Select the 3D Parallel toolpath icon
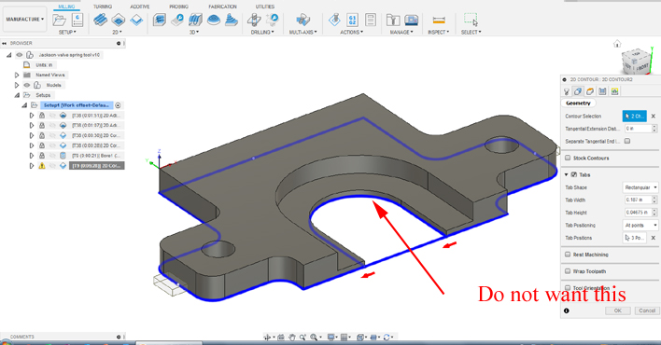 (196, 20)
